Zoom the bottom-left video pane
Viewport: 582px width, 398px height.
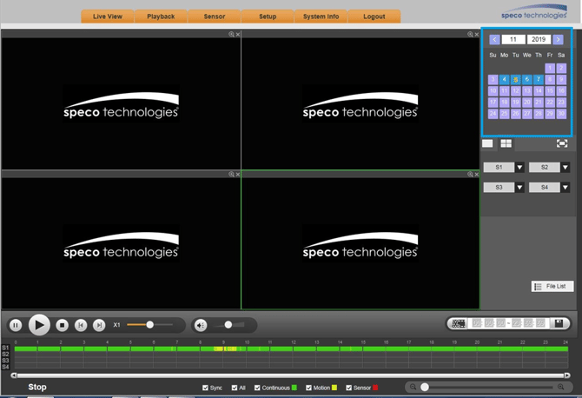(231, 174)
